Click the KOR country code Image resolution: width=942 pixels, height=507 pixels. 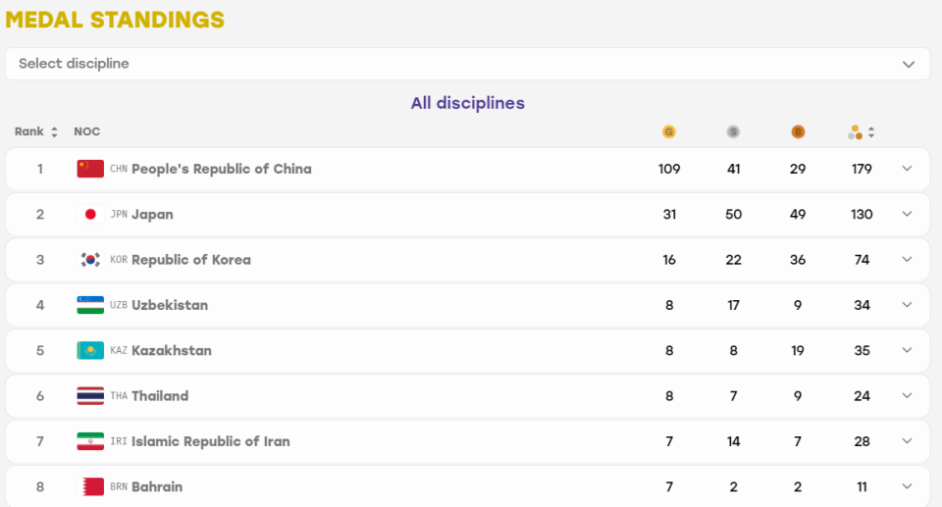[119, 260]
